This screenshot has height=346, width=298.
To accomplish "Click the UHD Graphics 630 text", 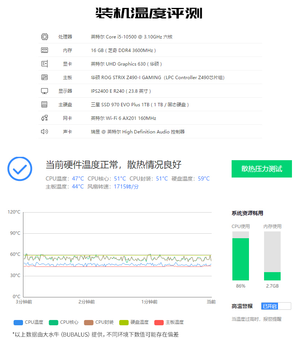I will [x=126, y=64].
